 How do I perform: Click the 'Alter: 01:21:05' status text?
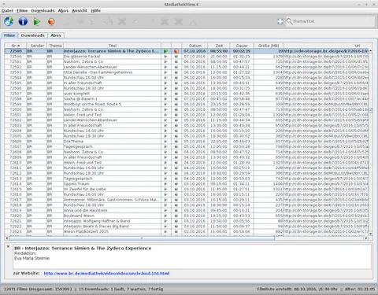360,289
